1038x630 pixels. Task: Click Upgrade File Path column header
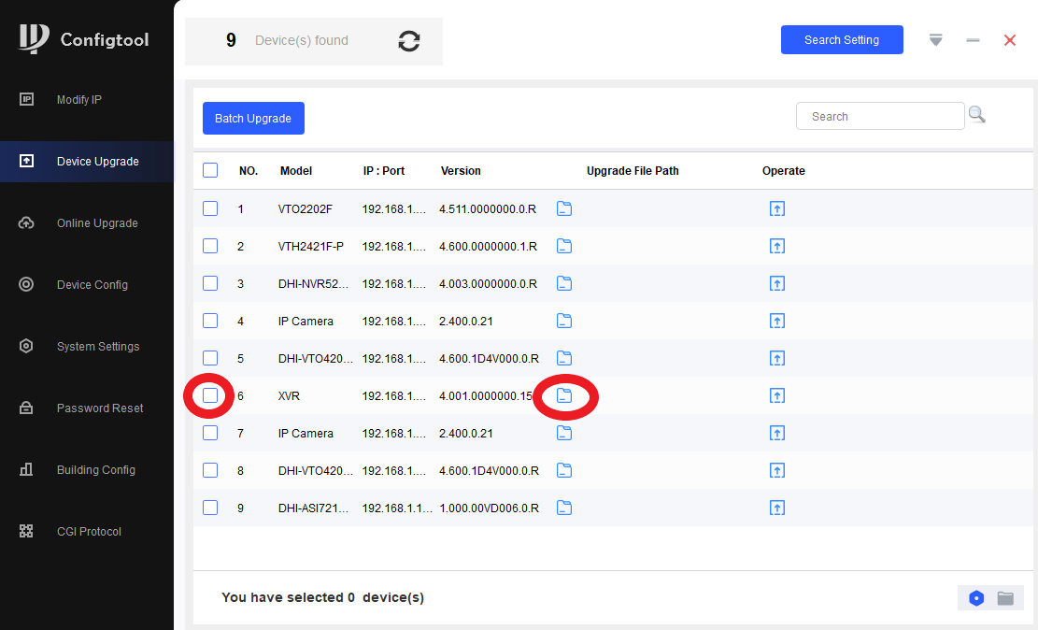(633, 171)
